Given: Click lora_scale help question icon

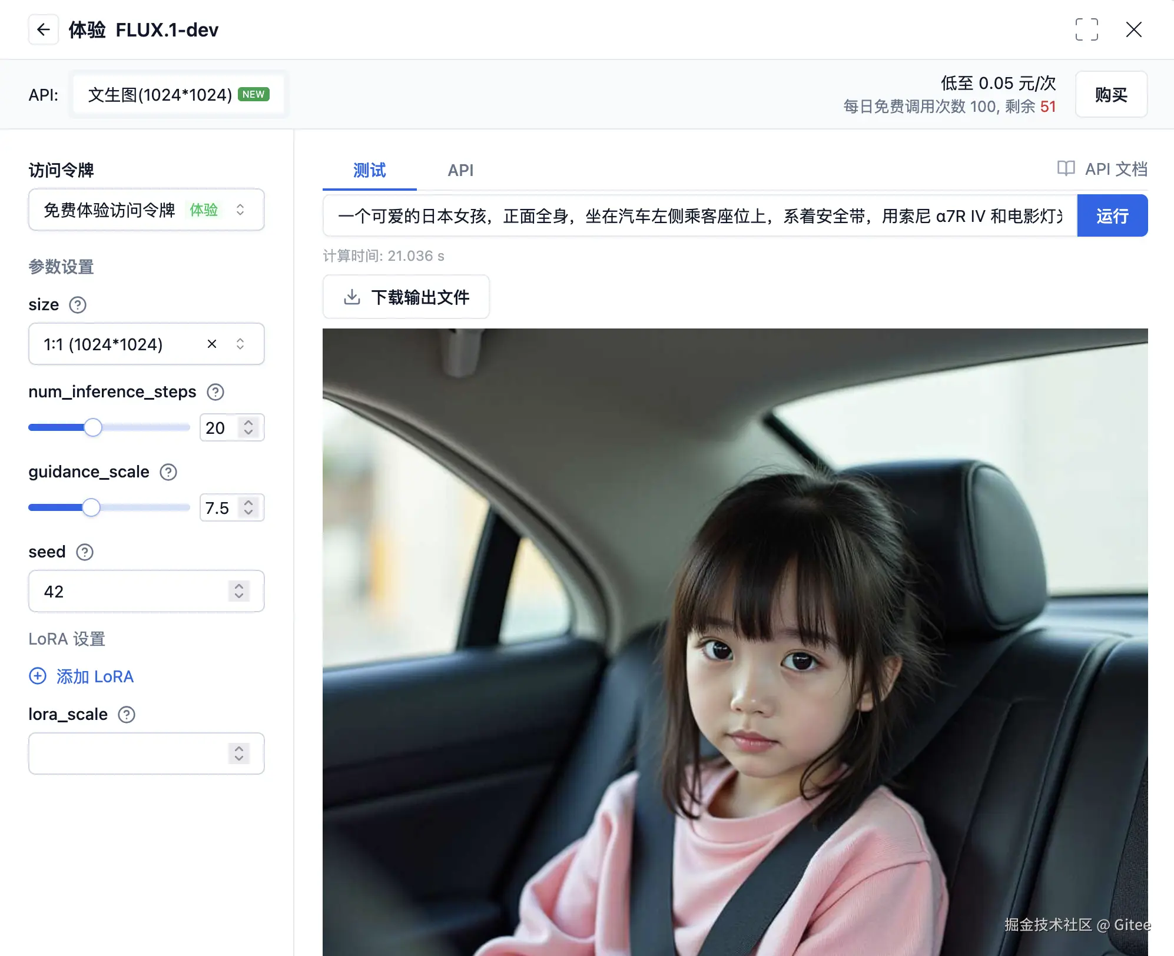Looking at the screenshot, I should coord(127,715).
